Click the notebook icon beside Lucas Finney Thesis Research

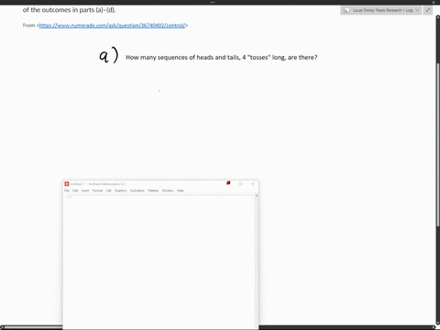tap(346, 10)
